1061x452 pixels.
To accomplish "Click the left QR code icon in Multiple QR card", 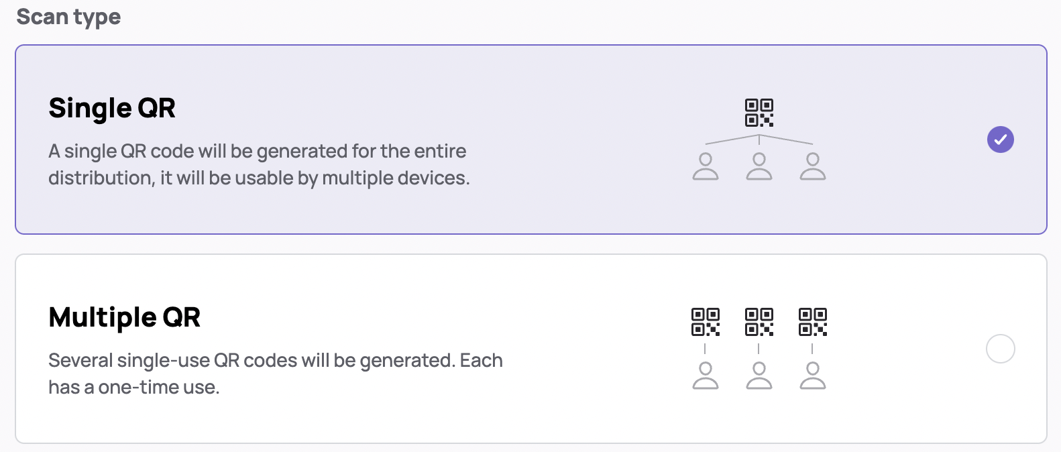I will pos(706,322).
